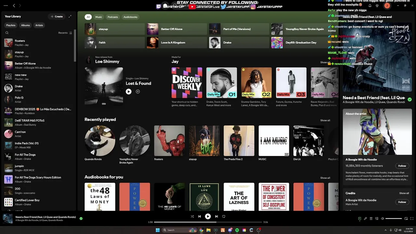The image size is (416, 234).
Task: Toggle repeat mode in the player bar
Action: click(224, 216)
